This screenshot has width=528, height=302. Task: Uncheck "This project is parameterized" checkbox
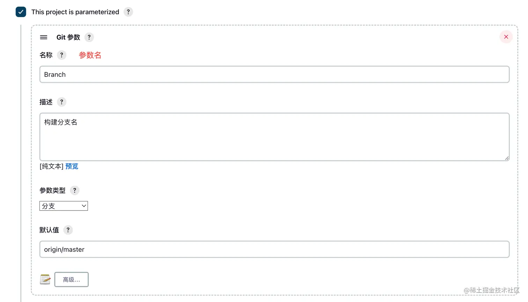point(21,12)
